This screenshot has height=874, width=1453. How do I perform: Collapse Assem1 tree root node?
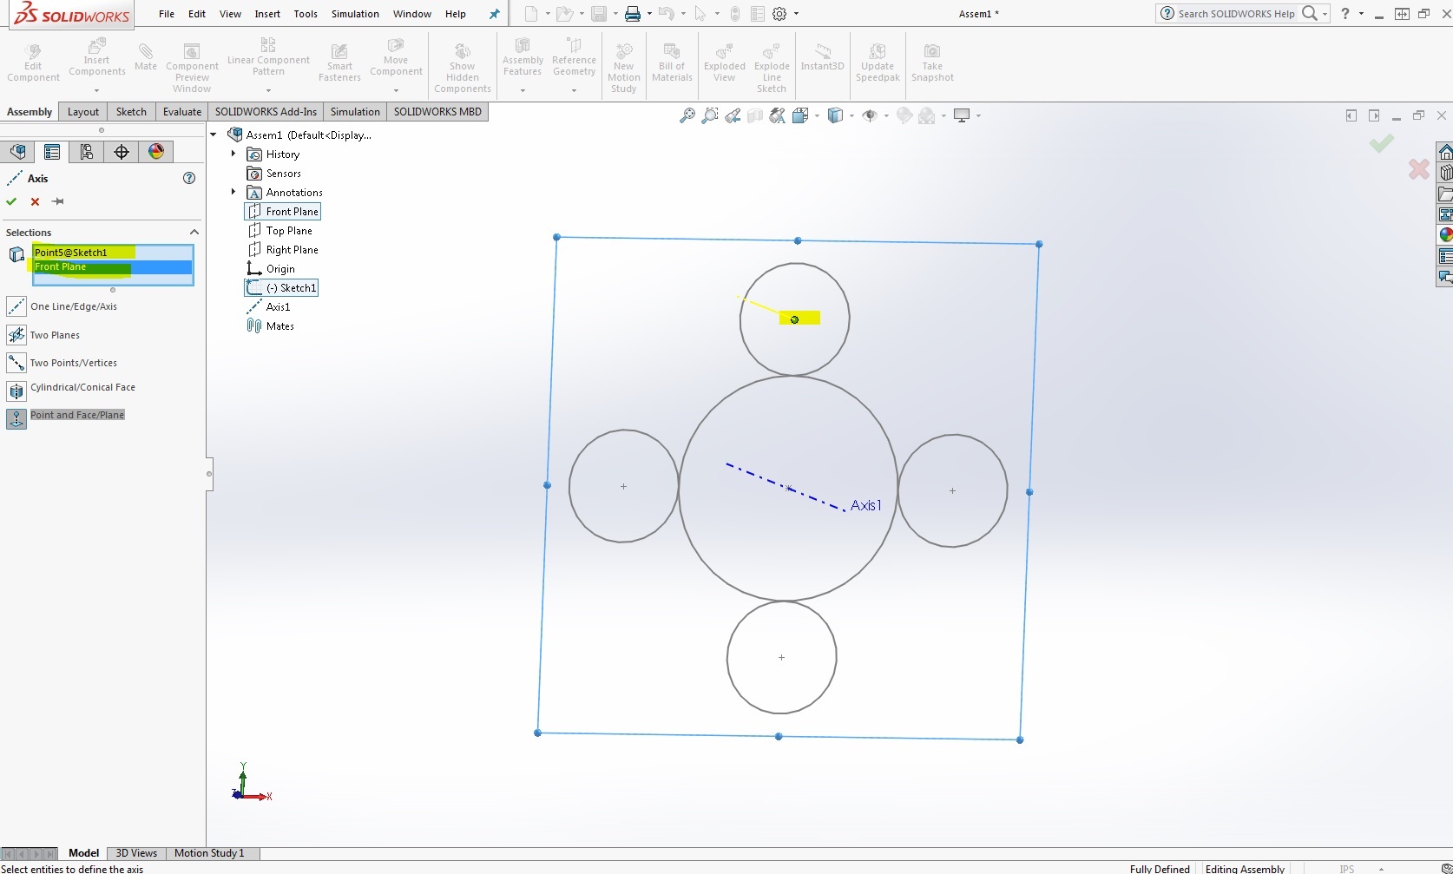[x=214, y=135]
